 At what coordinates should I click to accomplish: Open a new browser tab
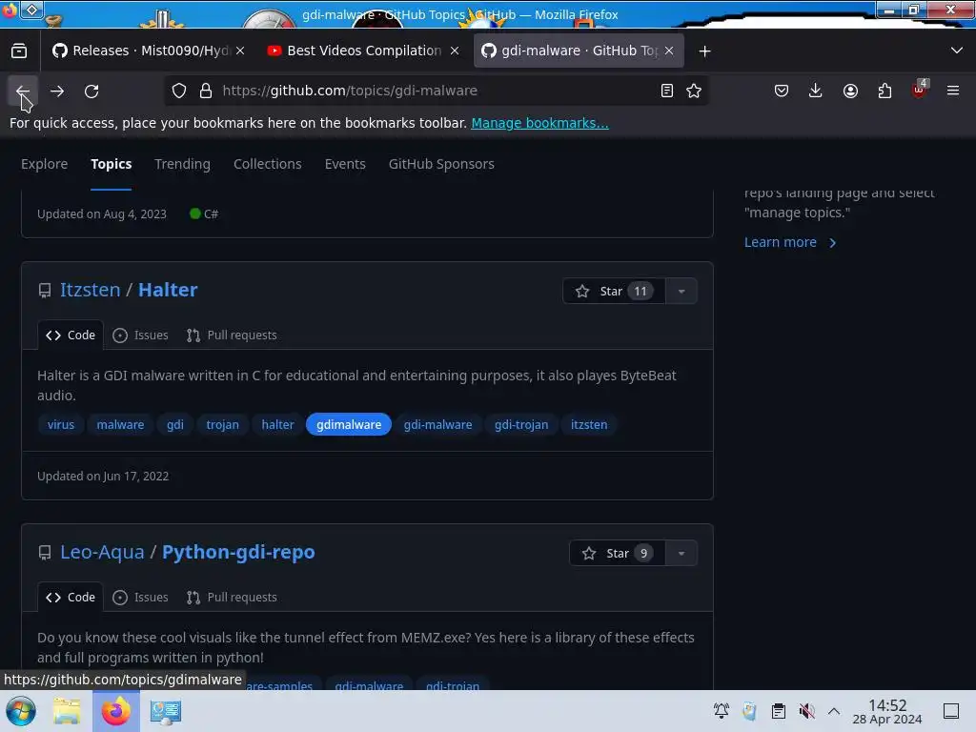pos(704,51)
